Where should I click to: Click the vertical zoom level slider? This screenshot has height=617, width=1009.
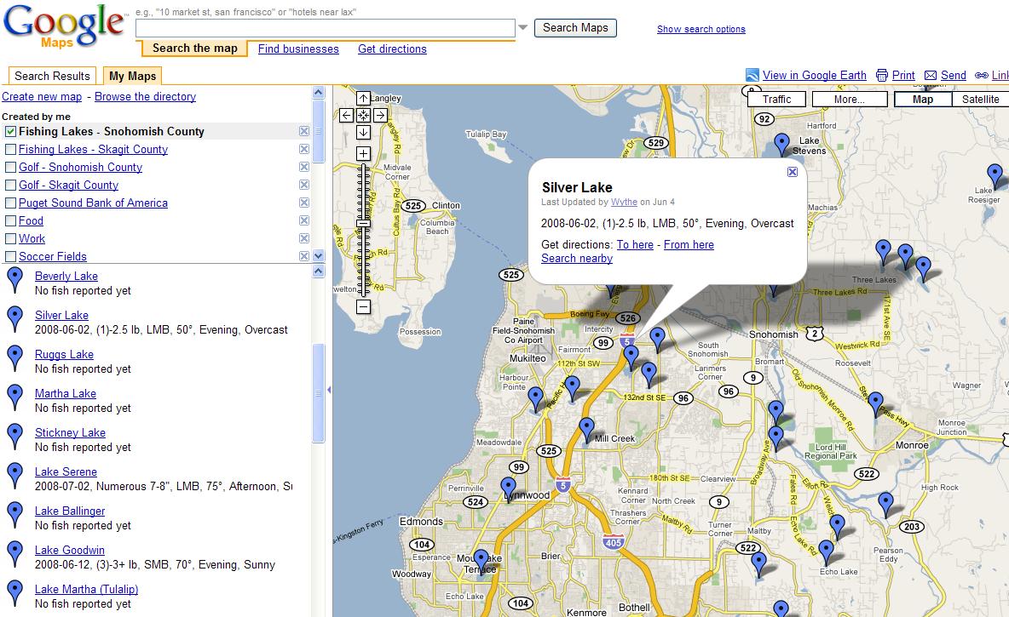pos(363,230)
